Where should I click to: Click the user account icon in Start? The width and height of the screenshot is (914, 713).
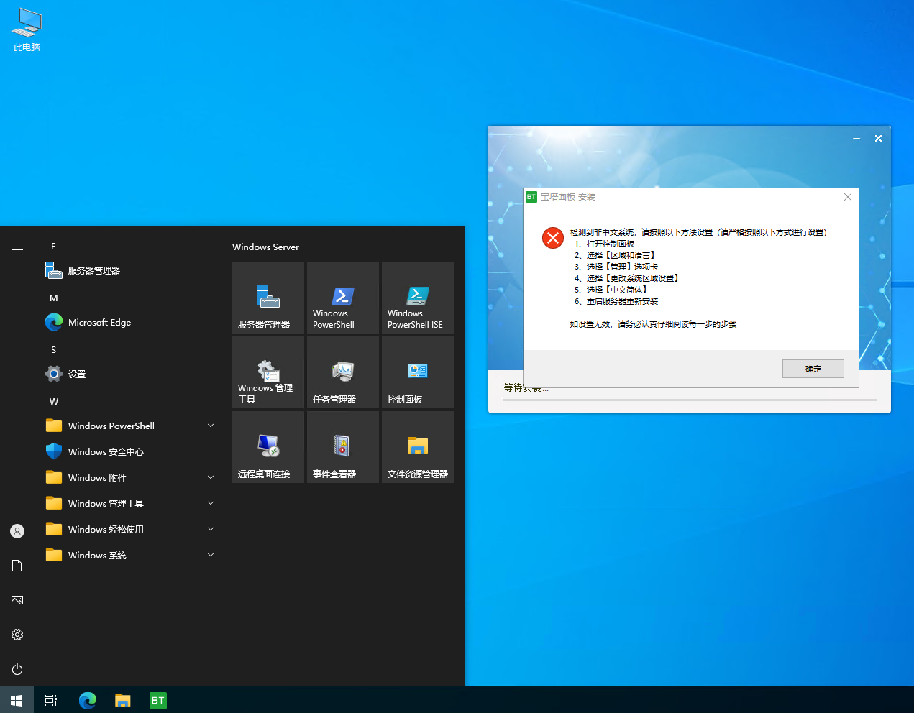[x=17, y=531]
